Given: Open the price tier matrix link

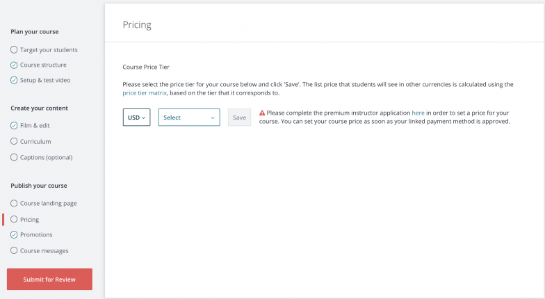Looking at the screenshot, I should pyautogui.click(x=145, y=93).
